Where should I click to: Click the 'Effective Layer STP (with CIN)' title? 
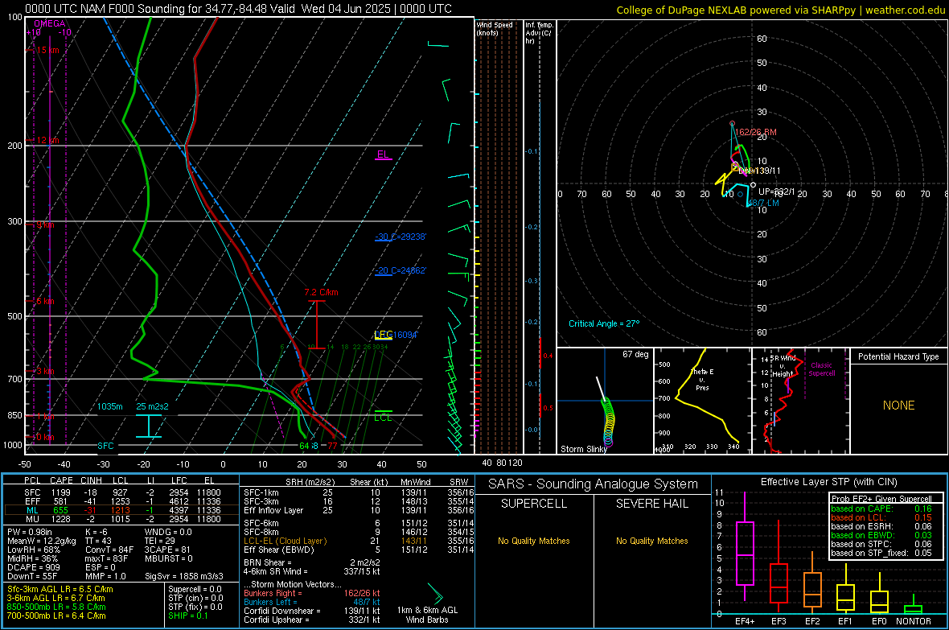click(x=829, y=482)
